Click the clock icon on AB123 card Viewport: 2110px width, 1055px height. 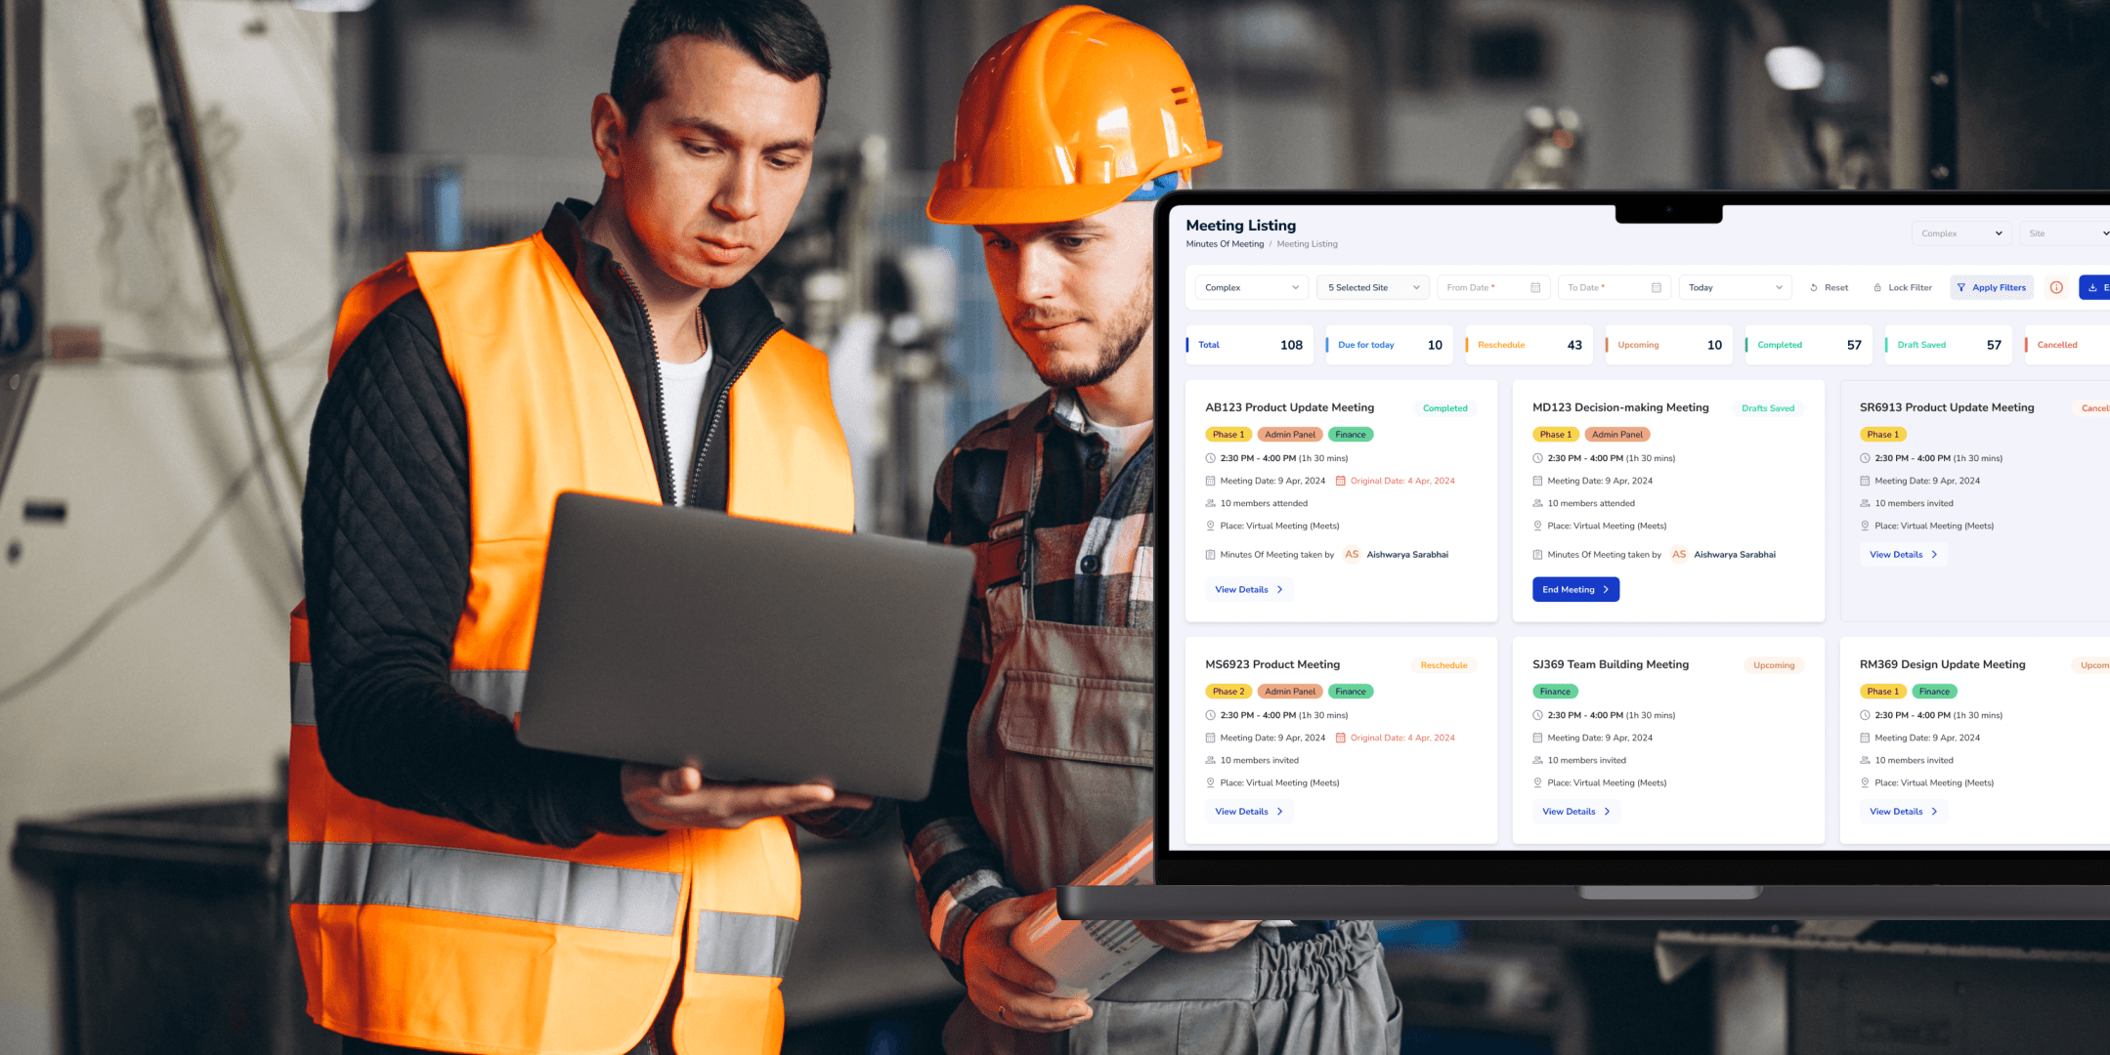1210,458
